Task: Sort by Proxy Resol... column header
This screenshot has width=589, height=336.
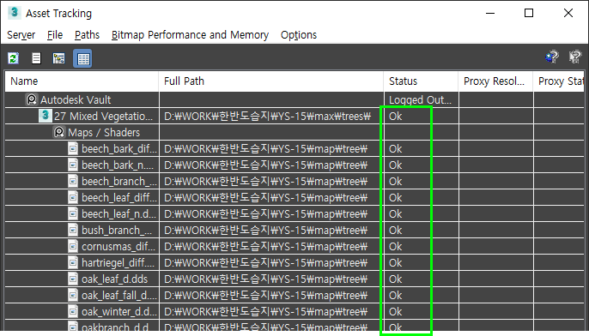Action: coord(495,81)
